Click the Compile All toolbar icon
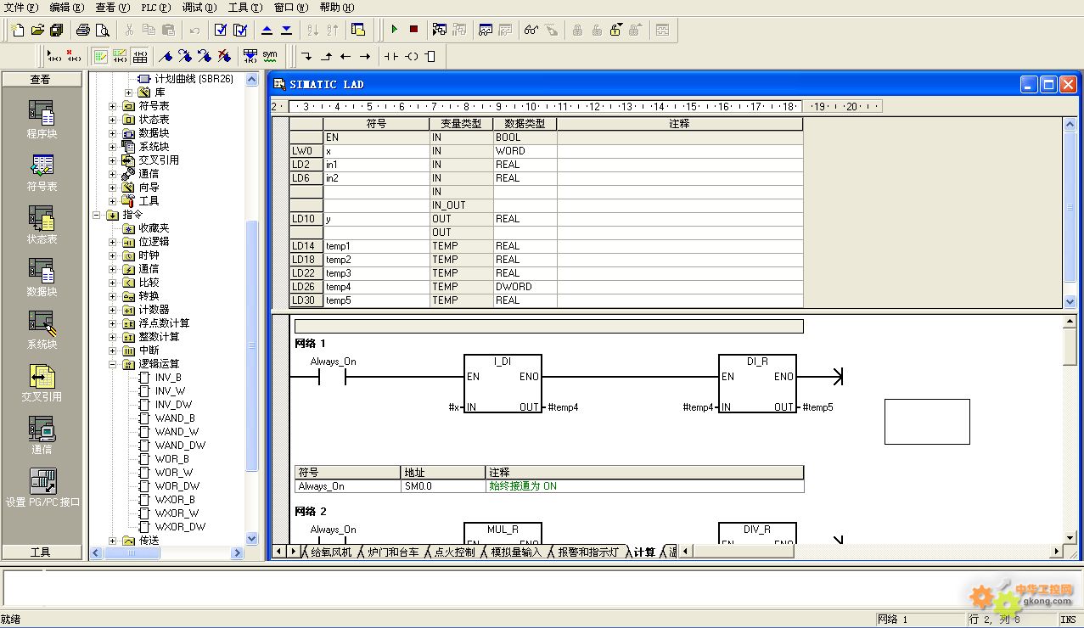The height and width of the screenshot is (628, 1084). point(240,30)
